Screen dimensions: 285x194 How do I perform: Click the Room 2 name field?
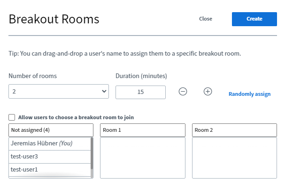[x=234, y=130]
